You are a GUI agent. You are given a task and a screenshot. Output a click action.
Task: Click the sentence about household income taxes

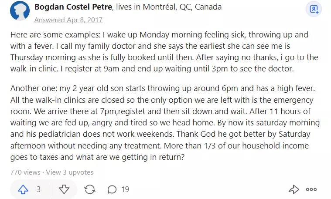[x=160, y=152]
